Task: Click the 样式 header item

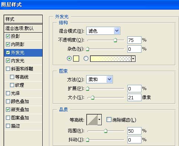Action: [23, 19]
